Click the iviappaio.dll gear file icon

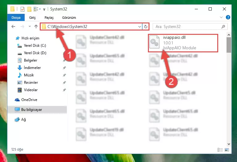(154, 42)
